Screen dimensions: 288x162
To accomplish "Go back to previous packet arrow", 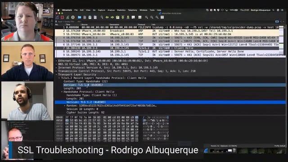I will (107, 17).
